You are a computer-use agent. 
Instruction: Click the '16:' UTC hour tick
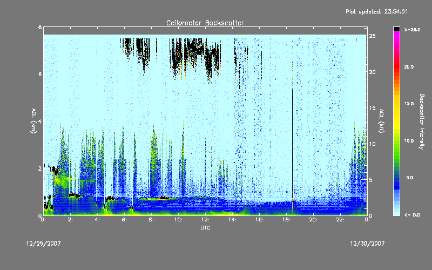click(x=260, y=220)
